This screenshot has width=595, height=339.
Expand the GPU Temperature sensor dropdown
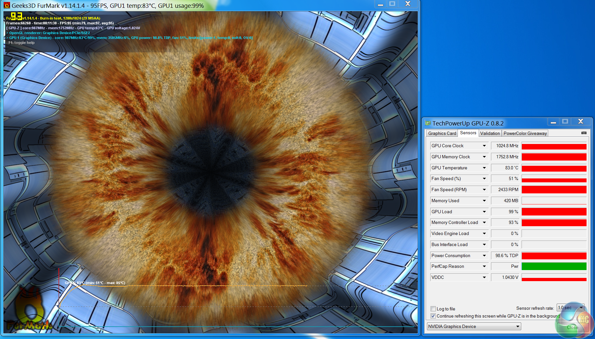click(x=484, y=168)
